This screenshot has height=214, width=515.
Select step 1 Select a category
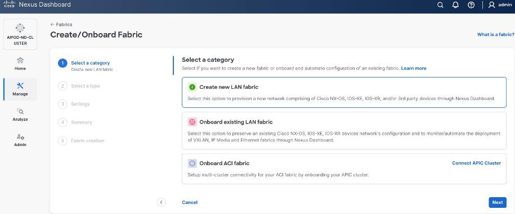[x=86, y=65]
